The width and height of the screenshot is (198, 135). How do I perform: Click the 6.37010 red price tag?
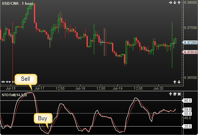pos(190,52)
